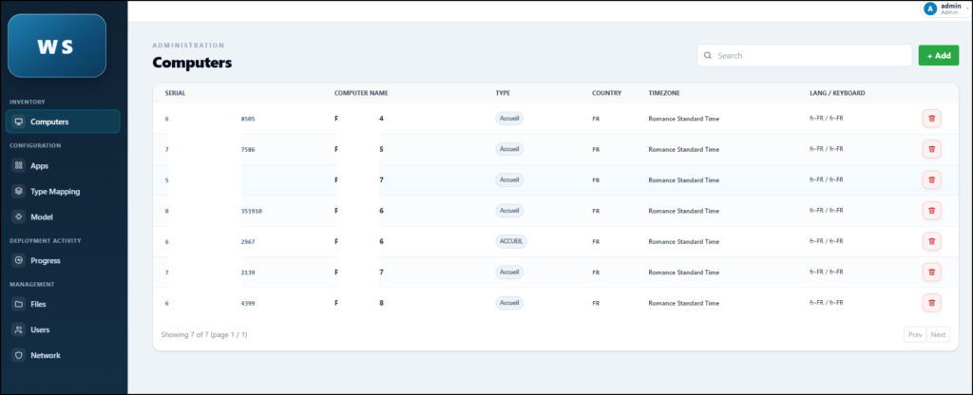
Task: Click the Model icon in sidebar
Action: pyautogui.click(x=19, y=217)
